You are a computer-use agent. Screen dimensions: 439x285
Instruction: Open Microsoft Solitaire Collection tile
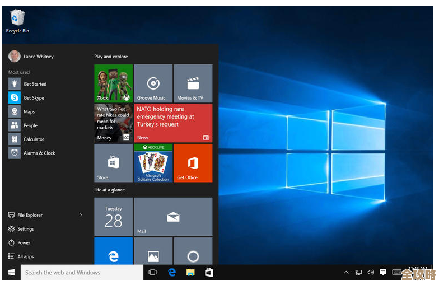pos(153,163)
